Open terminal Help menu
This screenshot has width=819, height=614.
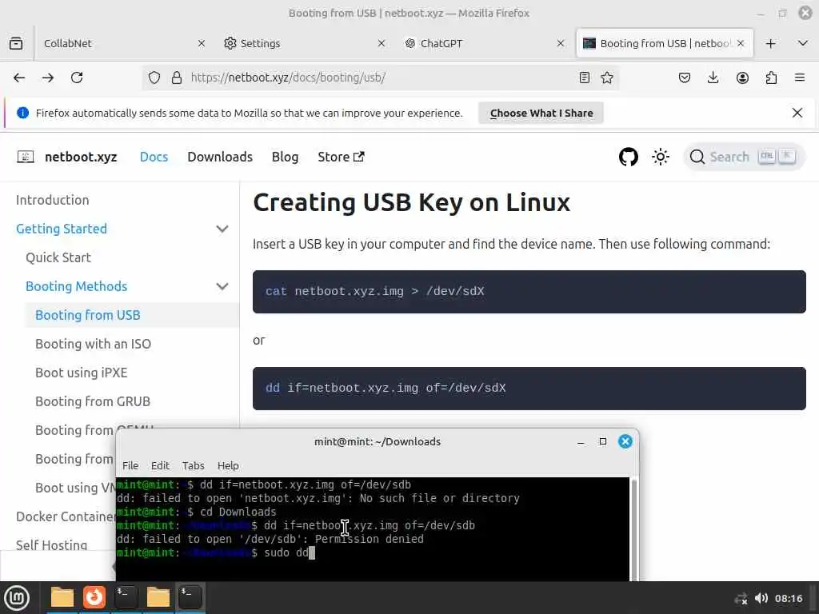click(x=228, y=465)
